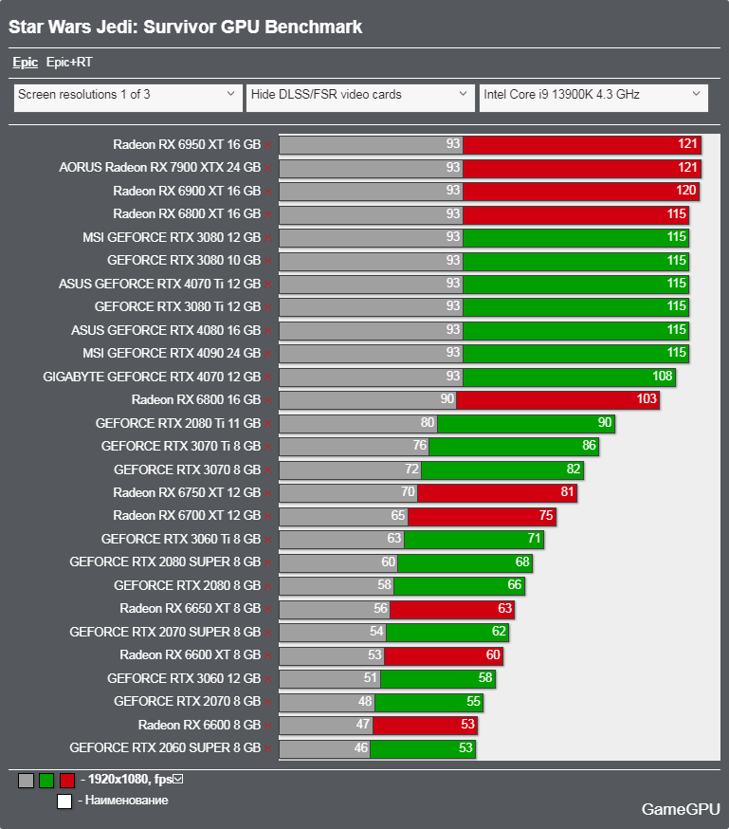Image resolution: width=729 pixels, height=829 pixels.
Task: Remove GEFORCE RTX 2080 8 GB via red x
Action: [268, 587]
